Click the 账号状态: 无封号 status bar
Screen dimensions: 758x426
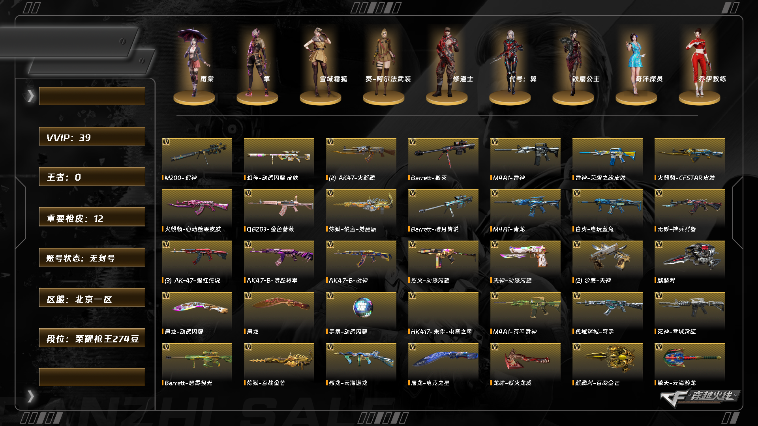[x=92, y=257]
